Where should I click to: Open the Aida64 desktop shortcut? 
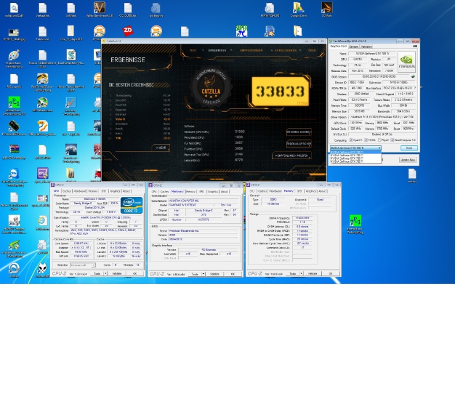14,269
